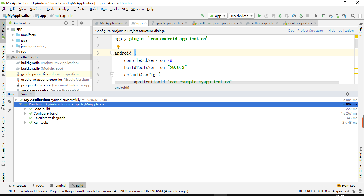Viewport: 364px width, 196px height.
Task: Close the Sync tab in Build panel
Action: 31,94
